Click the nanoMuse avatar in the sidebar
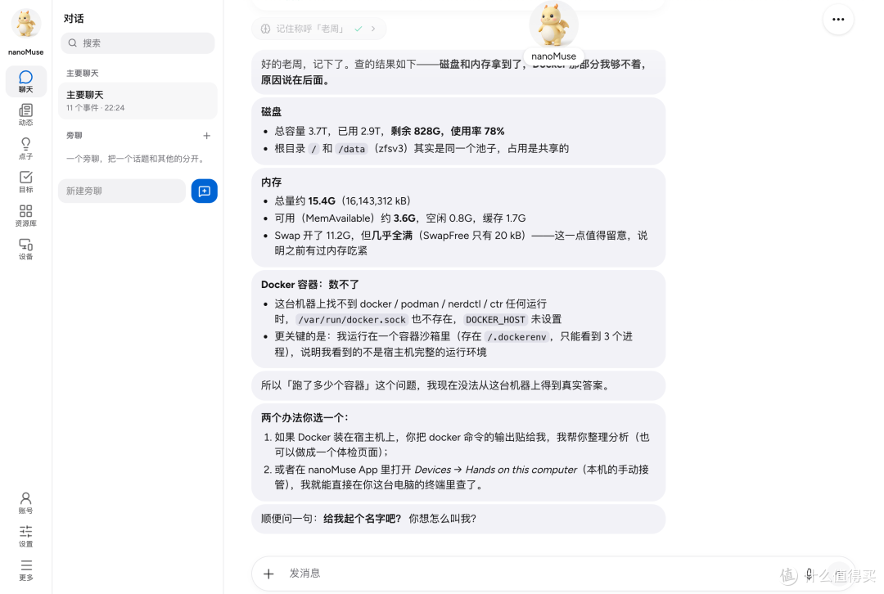The width and height of the screenshot is (884, 594). pyautogui.click(x=26, y=25)
